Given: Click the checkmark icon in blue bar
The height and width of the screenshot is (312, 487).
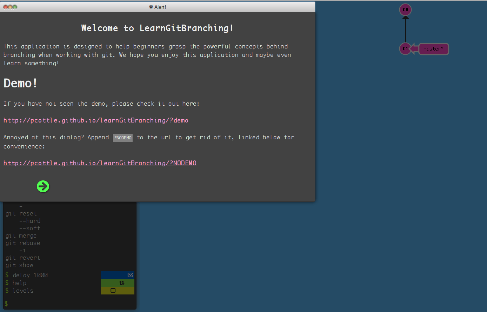Looking at the screenshot, I should [x=130, y=275].
